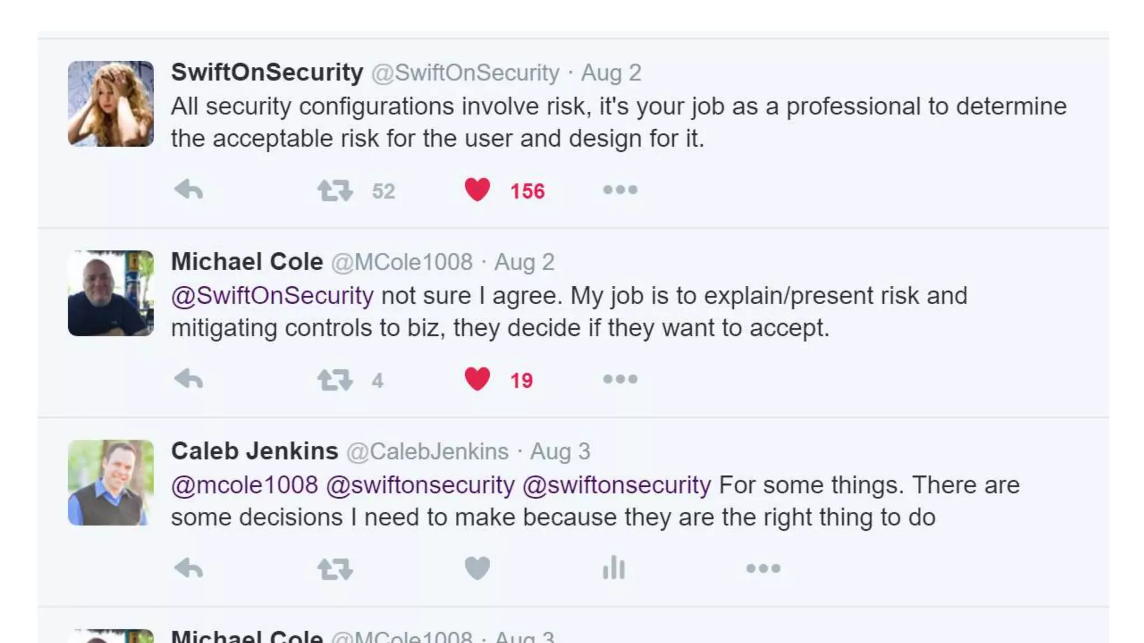This screenshot has width=1144, height=643.
Task: Open more options on SwiftOnSecurity's tweet
Action: tap(620, 190)
